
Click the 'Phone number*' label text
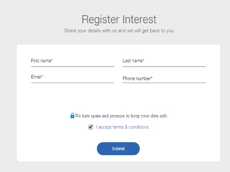pos(138,79)
